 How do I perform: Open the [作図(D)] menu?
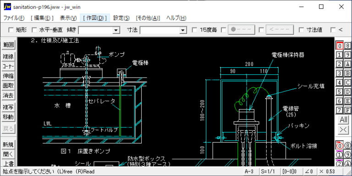click(95, 18)
